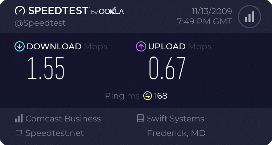Click the Comcast Business bars icon

point(19,119)
